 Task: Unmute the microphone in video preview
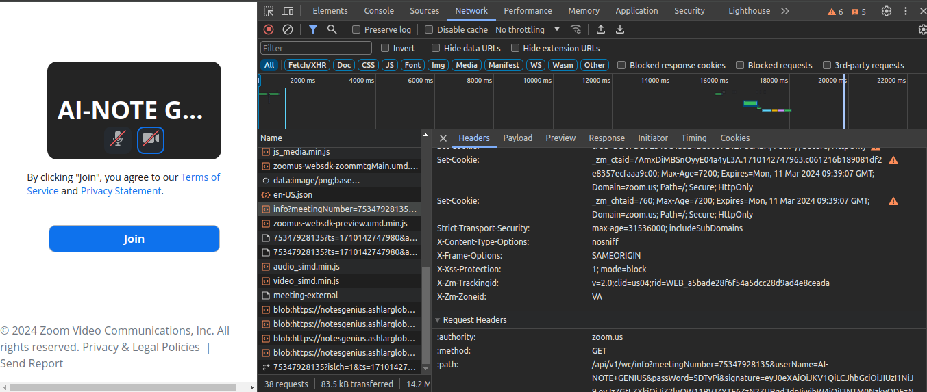[x=118, y=140]
